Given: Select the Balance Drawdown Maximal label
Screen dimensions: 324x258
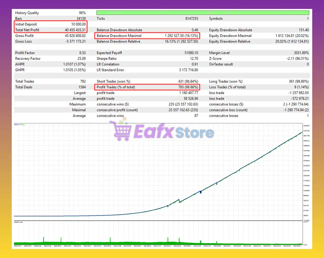Looking at the screenshot, I should coord(119,36).
